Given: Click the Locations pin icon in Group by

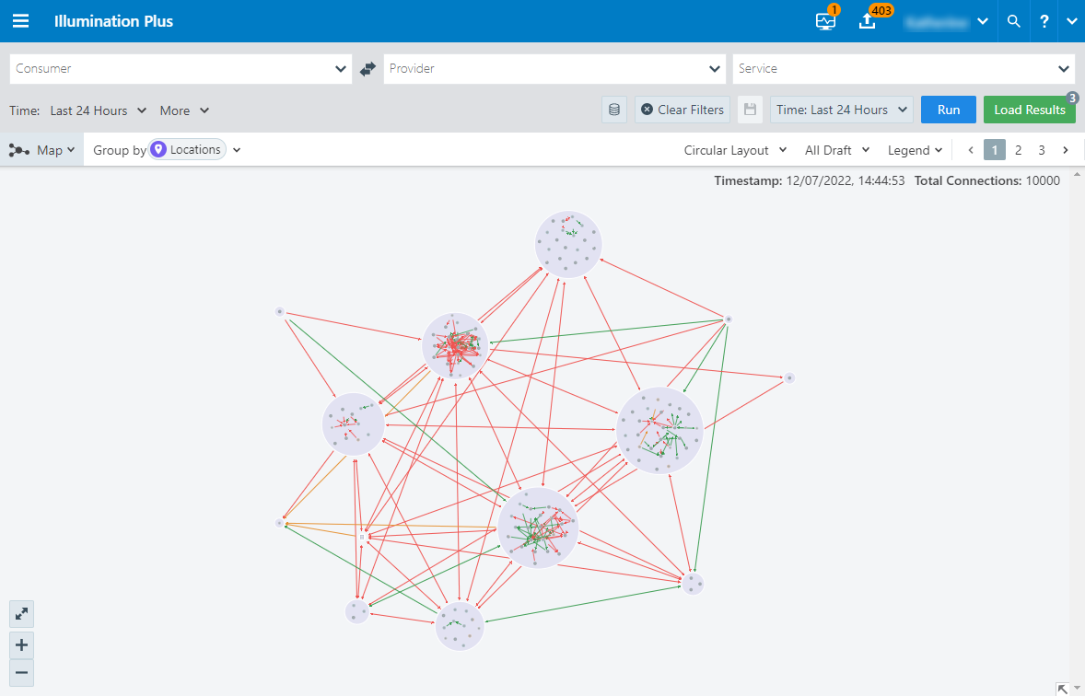Looking at the screenshot, I should click(x=157, y=148).
